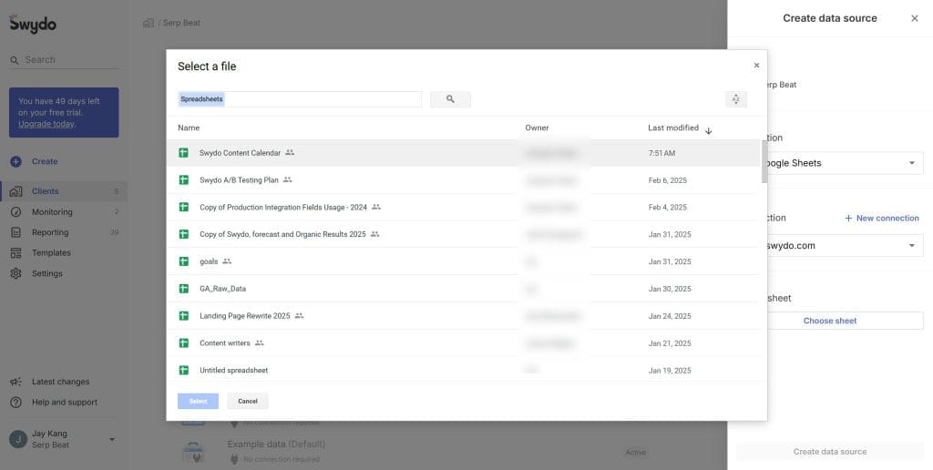The width and height of the screenshot is (933, 470).
Task: Select Copy of Swydo, forecast and Organic Results 2025
Action: point(464,234)
